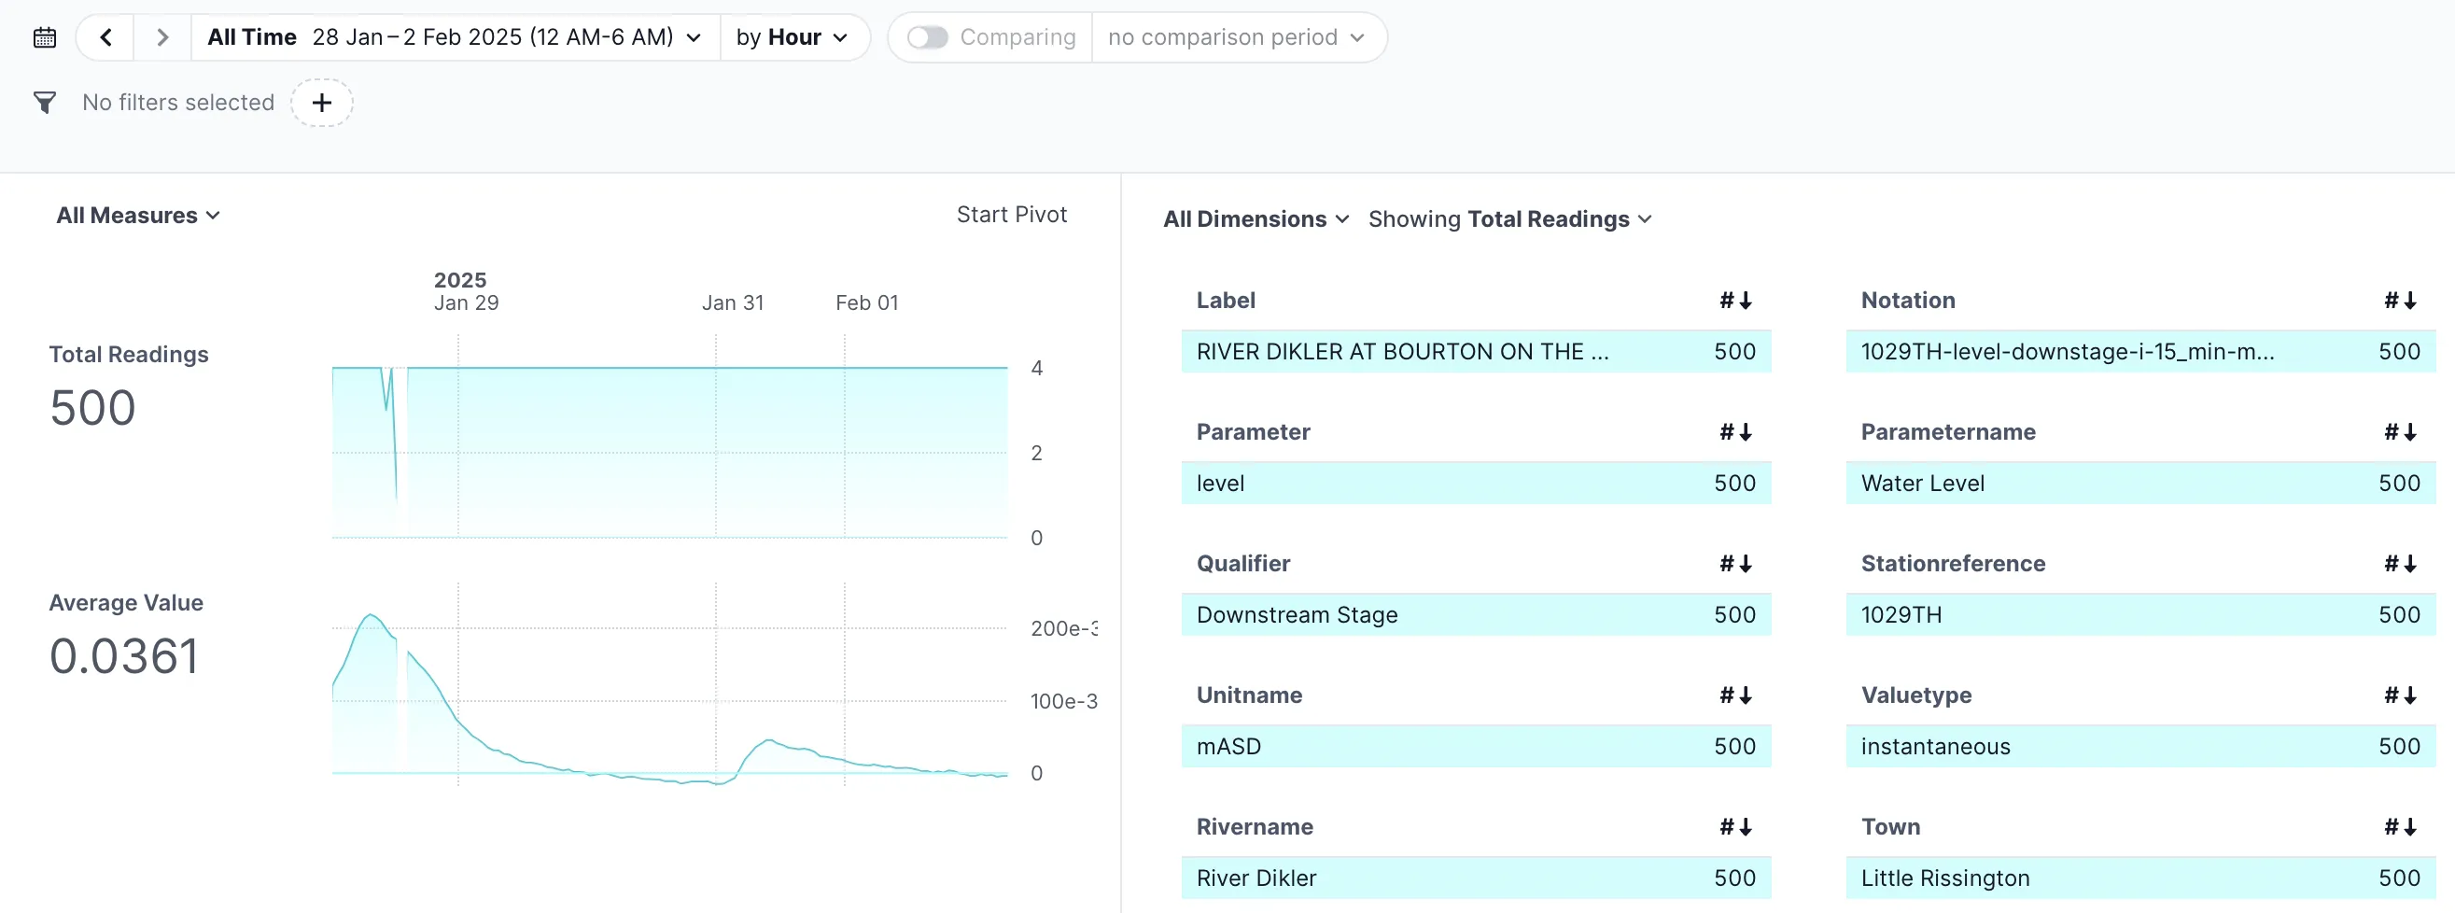2455x913 pixels.
Task: Change the Showing Total Readings measure
Action: 1509,219
